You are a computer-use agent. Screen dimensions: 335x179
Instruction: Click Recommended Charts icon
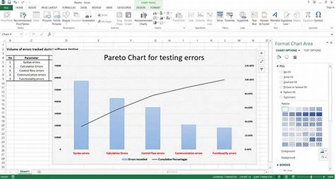pyautogui.click(x=143, y=15)
